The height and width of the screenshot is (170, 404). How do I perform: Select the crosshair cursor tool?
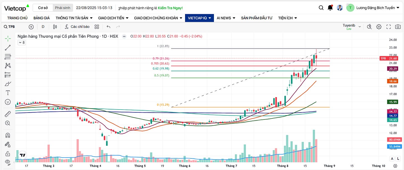click(8, 38)
